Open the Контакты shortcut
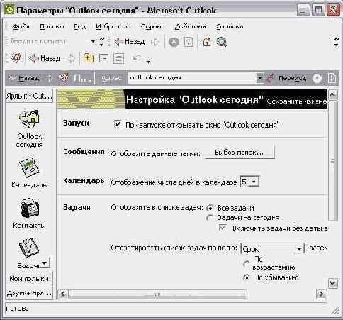The image size is (343, 320). coord(29,214)
